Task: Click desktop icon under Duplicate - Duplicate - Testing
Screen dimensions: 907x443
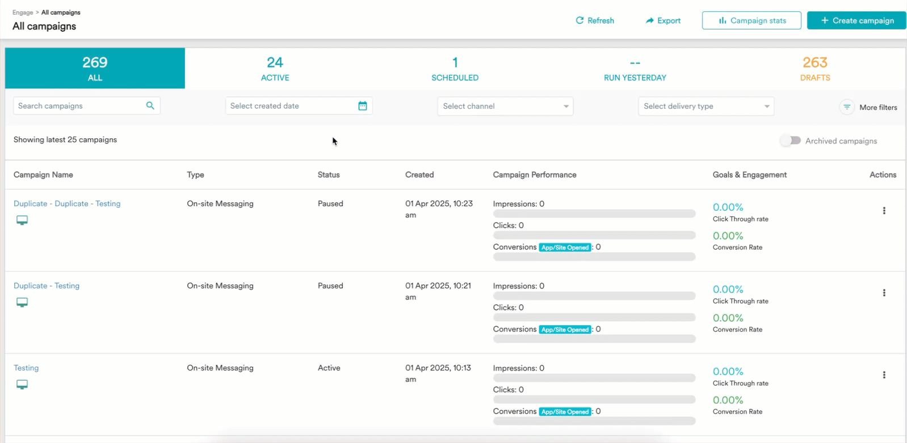Action: (22, 220)
